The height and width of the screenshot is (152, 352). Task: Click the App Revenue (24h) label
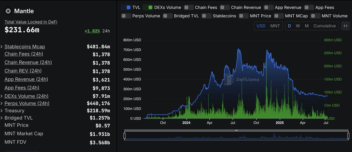26,80
